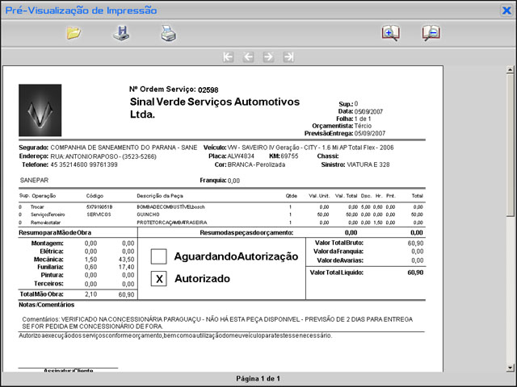Click the Página 1 de 1 status text
Screen dimensions: 517x387
tap(258, 379)
